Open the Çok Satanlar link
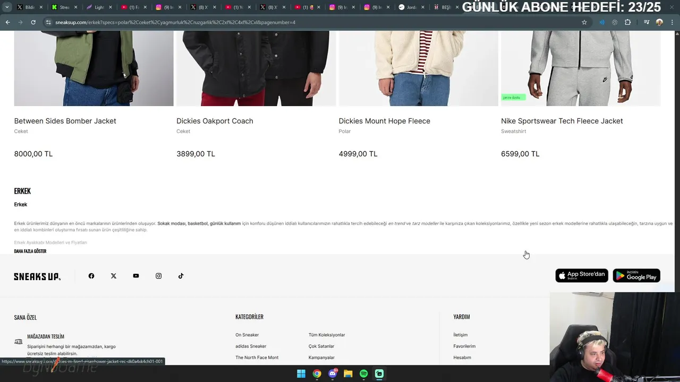 pos(321,346)
